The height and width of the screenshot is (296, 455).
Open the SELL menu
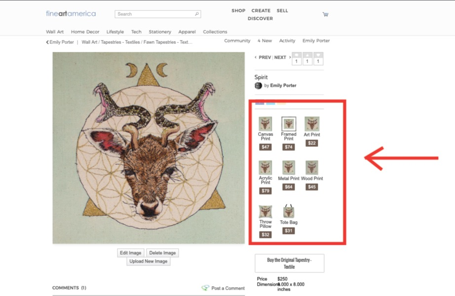point(282,11)
